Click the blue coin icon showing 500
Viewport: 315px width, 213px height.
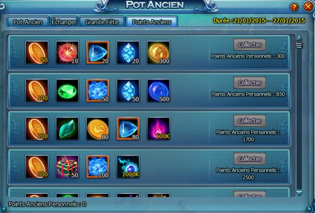(158, 90)
